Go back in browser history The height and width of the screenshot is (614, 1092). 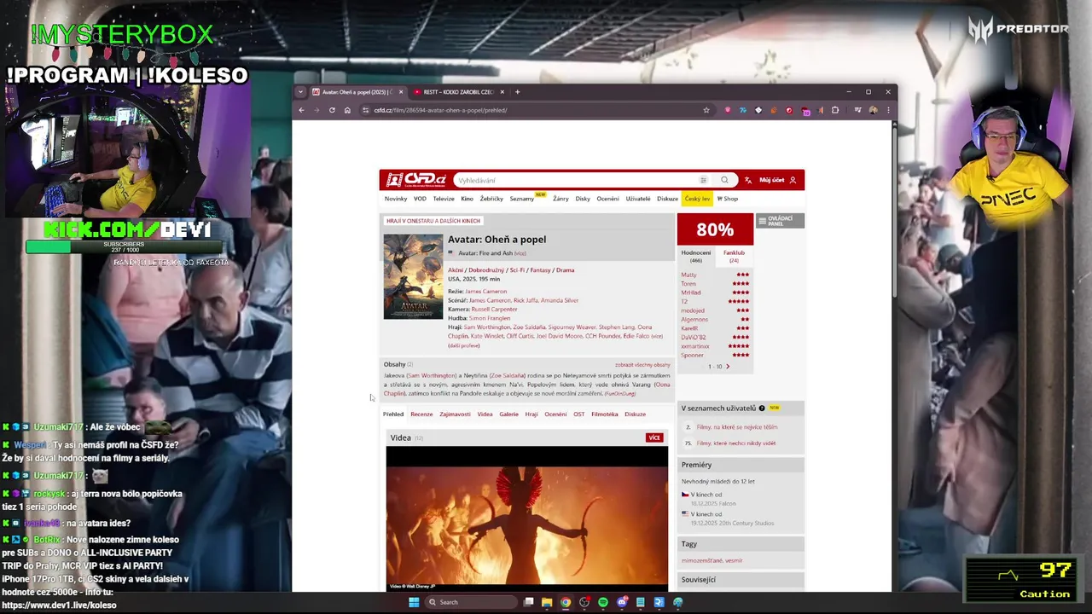click(301, 110)
